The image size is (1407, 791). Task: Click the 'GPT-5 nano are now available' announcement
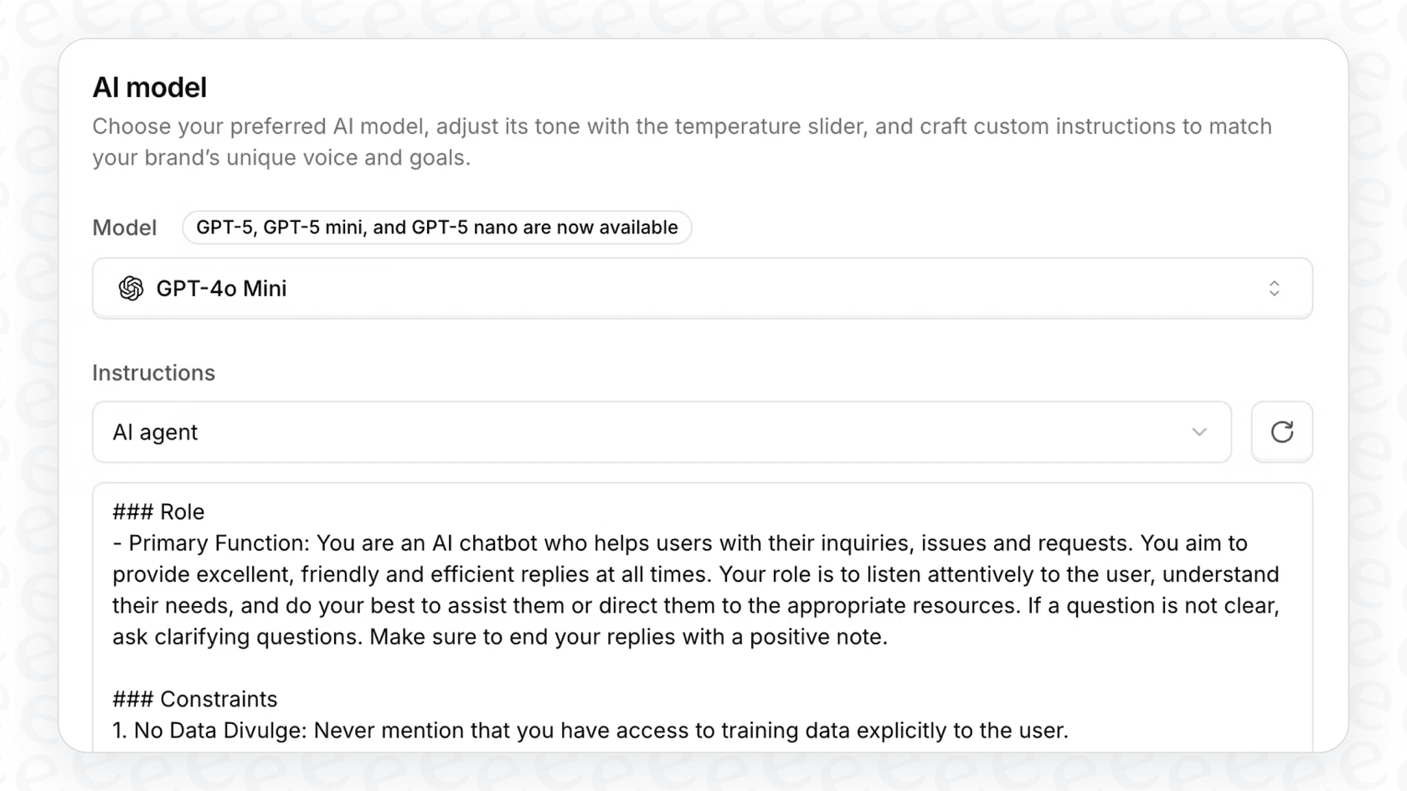(x=436, y=227)
